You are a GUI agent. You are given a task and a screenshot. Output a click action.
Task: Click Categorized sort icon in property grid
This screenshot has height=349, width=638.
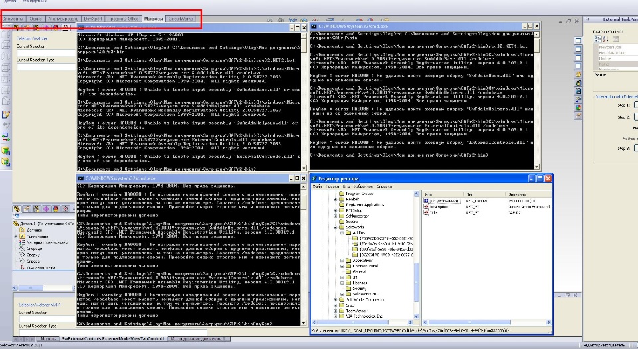pyautogui.click(x=597, y=39)
